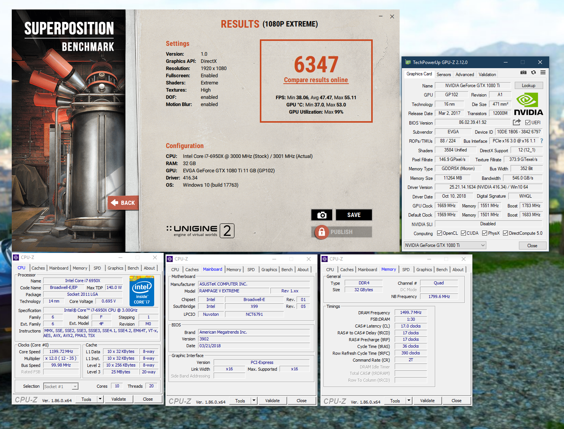This screenshot has width=564, height=429.
Task: Click the NVIDIA logo in GPU-Z
Action: click(528, 105)
